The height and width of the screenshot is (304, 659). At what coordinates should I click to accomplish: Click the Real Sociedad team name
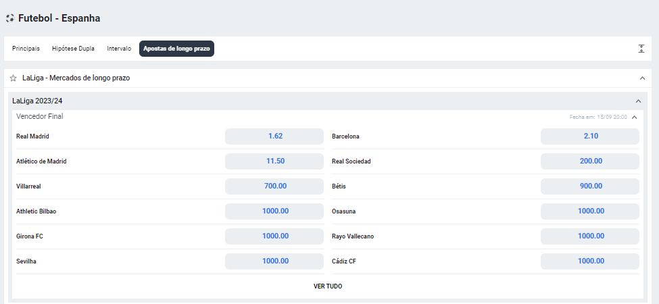(351, 161)
